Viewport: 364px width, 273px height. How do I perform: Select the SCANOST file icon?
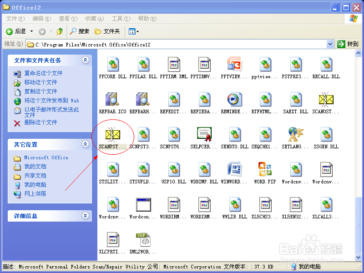pyautogui.click(x=326, y=99)
